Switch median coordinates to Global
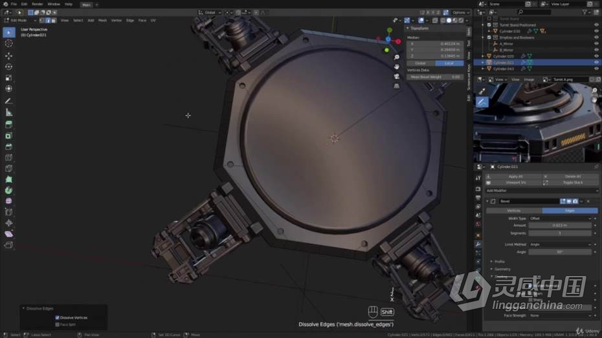The width and height of the screenshot is (602, 338). tap(420, 63)
